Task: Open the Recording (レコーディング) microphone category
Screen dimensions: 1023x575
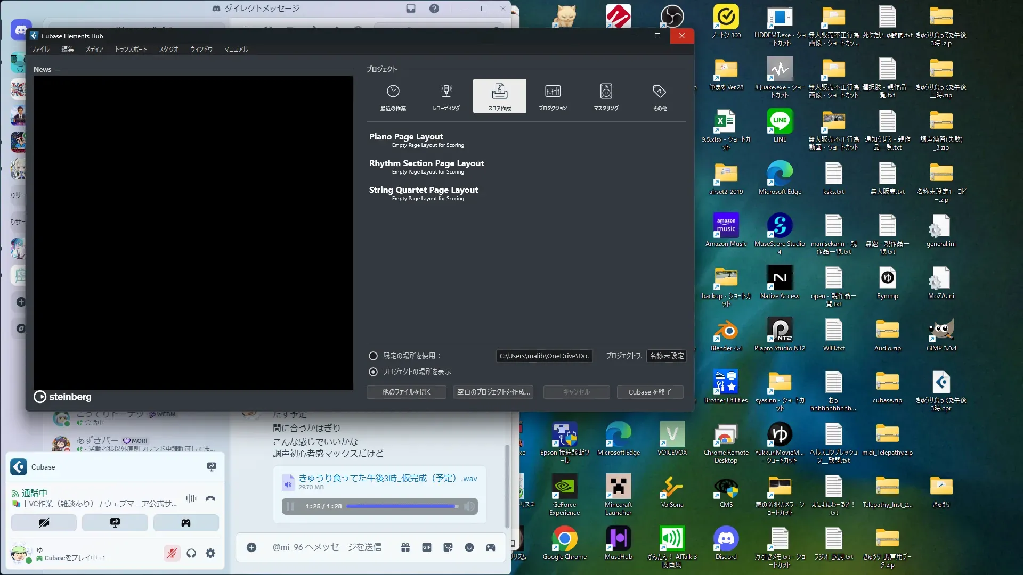Action: [x=446, y=92]
